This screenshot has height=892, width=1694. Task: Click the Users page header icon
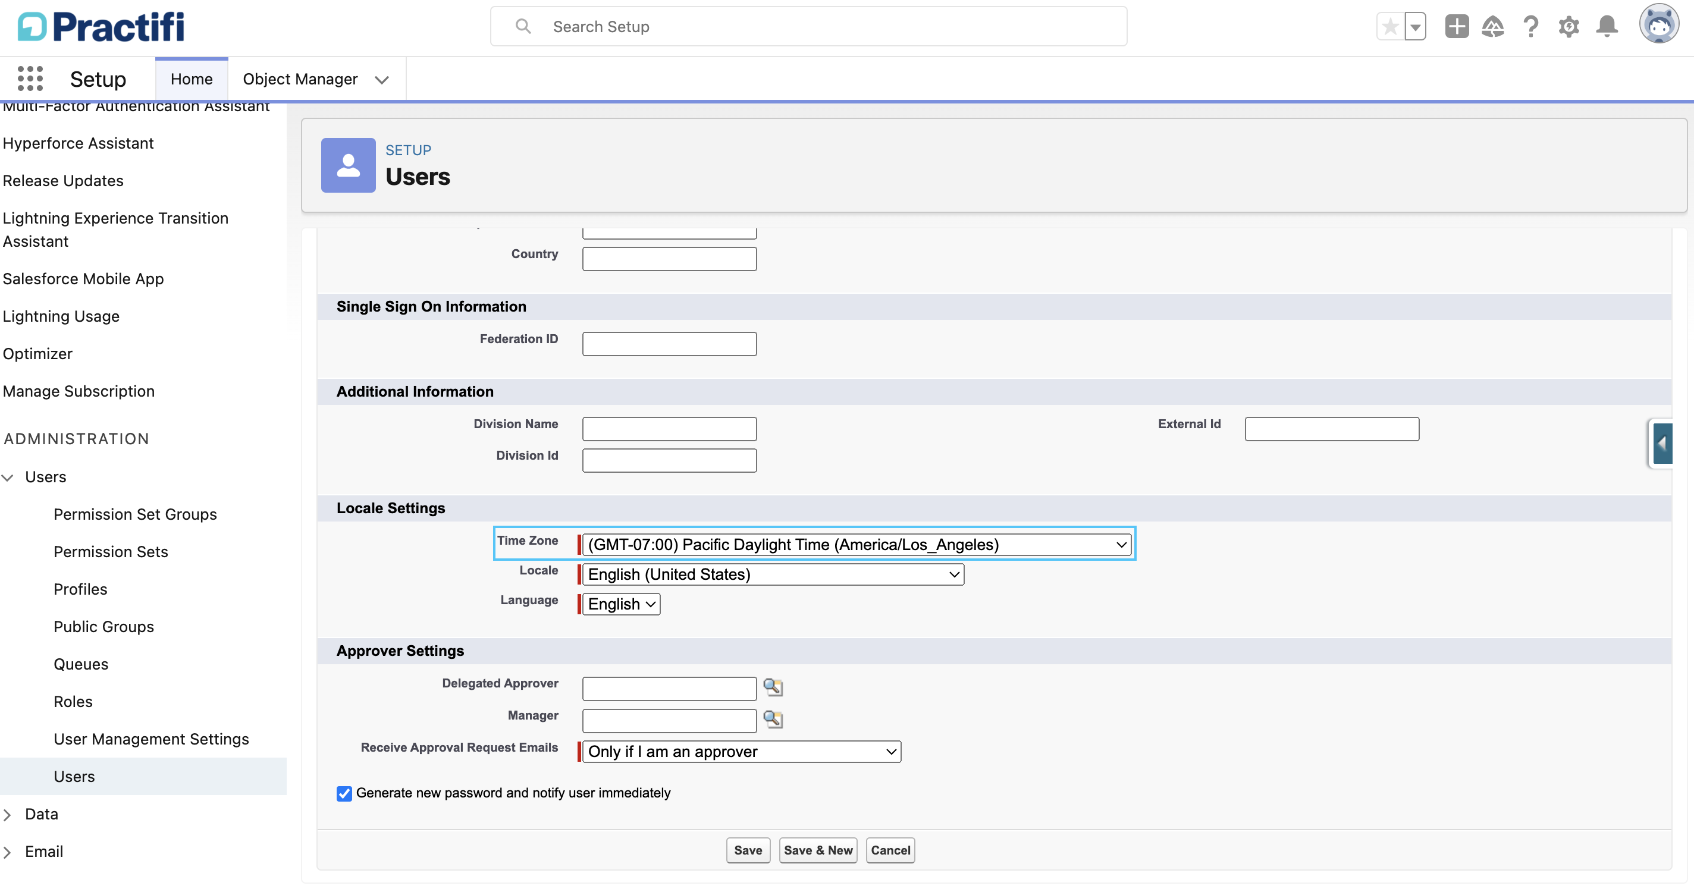(348, 165)
